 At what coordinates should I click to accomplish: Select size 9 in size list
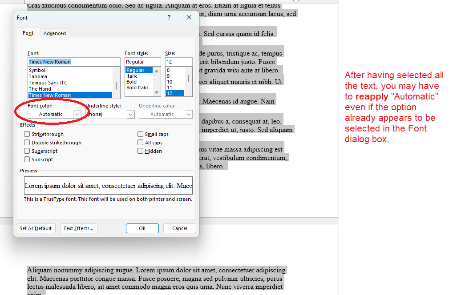[x=175, y=76]
